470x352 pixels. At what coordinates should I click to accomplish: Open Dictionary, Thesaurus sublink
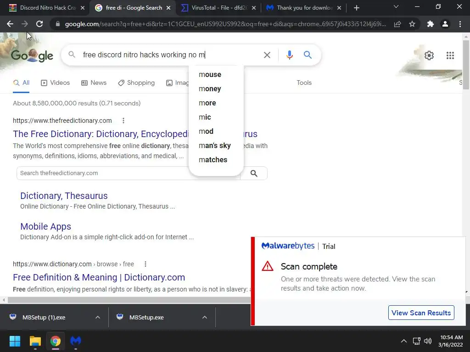64,196
